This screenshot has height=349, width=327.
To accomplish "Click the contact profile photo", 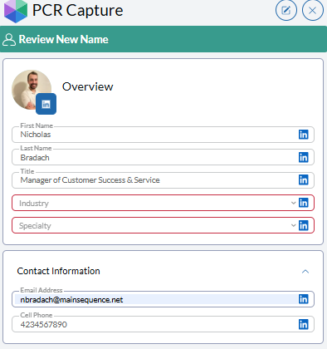I will point(32,90).
